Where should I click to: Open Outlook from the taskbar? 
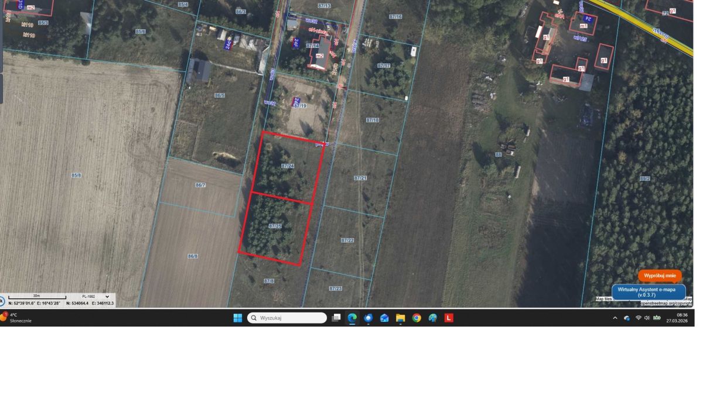tap(384, 318)
